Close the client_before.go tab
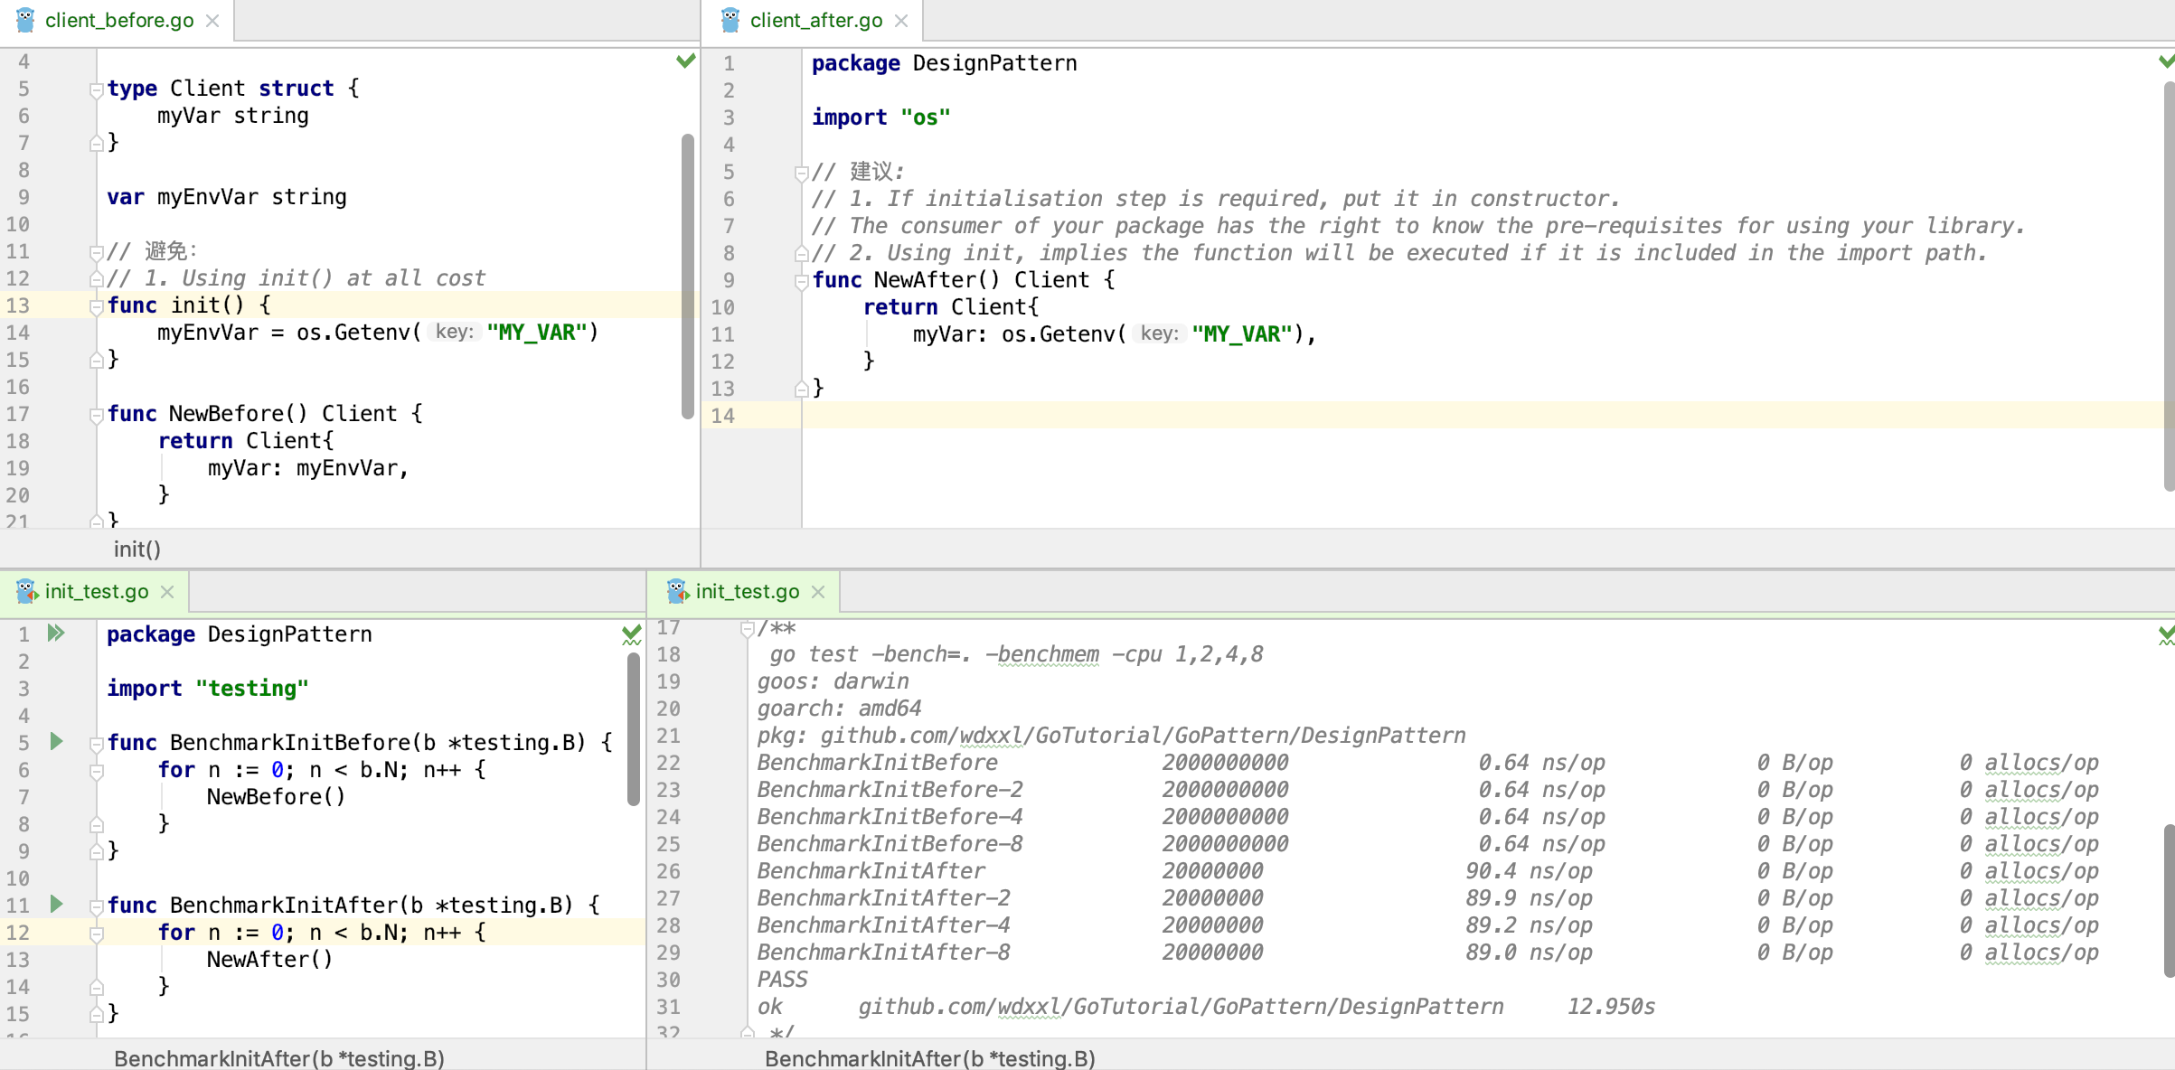This screenshot has height=1070, width=2175. [212, 21]
